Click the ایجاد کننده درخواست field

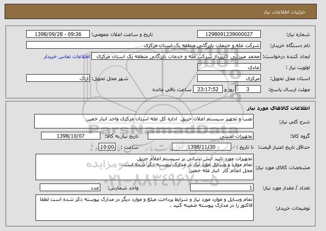click(176, 56)
